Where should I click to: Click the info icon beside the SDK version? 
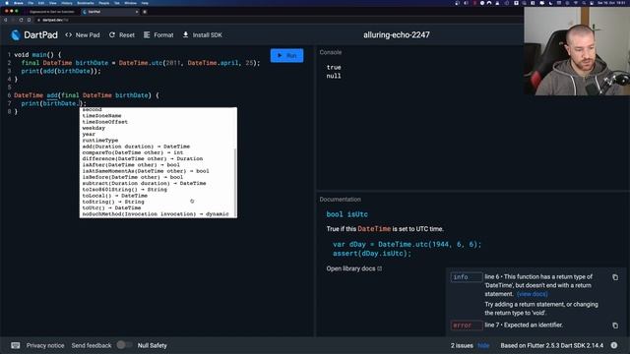tap(614, 345)
